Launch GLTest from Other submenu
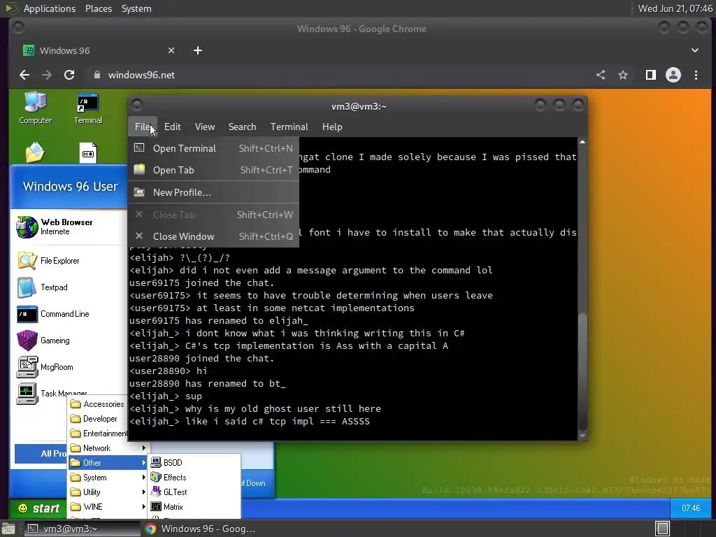Image resolution: width=716 pixels, height=537 pixels. pos(194,492)
